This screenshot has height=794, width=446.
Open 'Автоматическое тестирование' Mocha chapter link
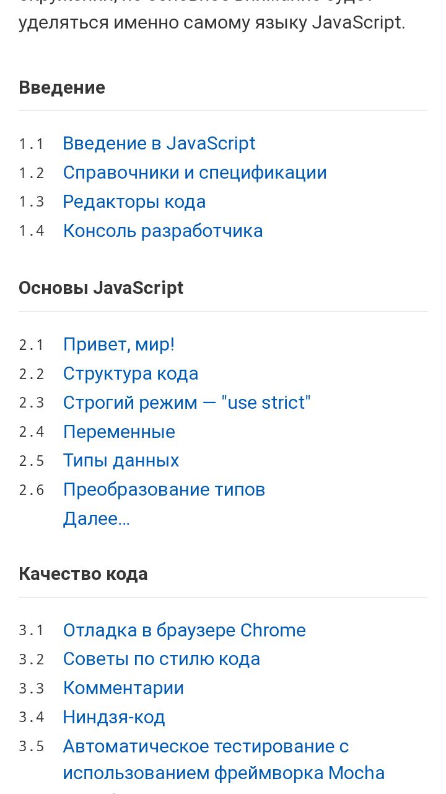206,746
